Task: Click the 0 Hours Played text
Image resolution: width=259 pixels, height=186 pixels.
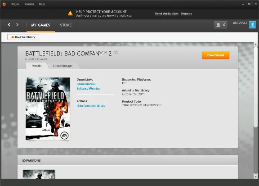Action: [36, 59]
